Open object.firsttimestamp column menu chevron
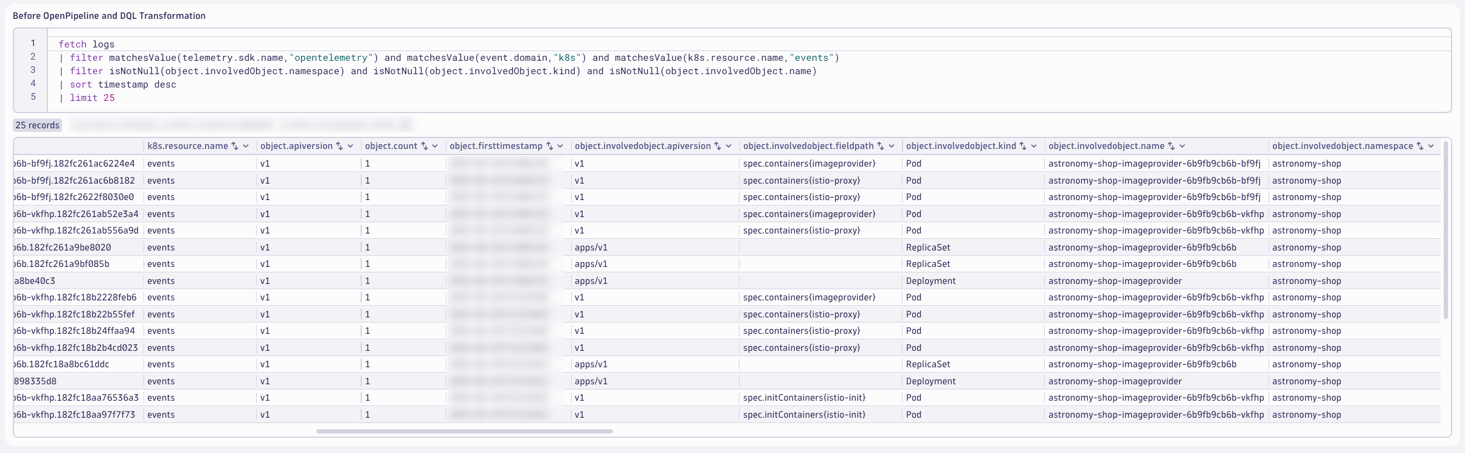Screen dimensions: 1465x453 (x=560, y=146)
